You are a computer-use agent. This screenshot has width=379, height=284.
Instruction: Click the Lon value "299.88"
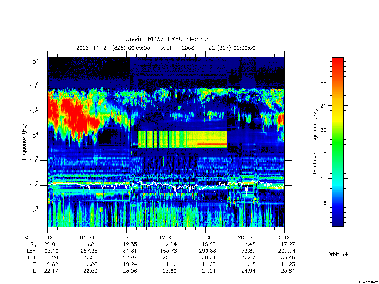click(207, 251)
